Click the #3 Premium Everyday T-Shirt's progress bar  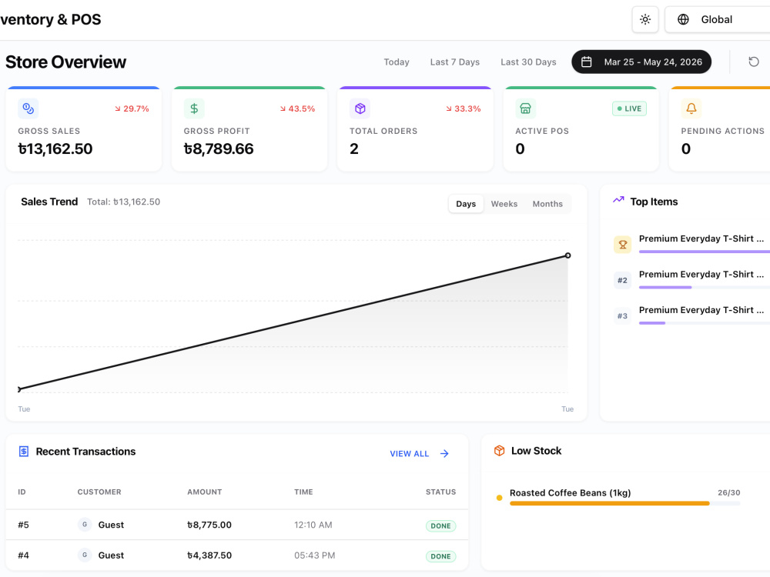(705, 323)
